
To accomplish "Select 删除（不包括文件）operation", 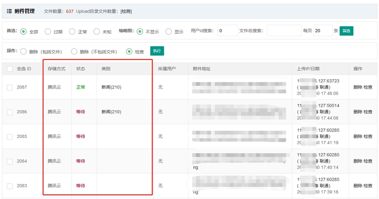I will [74, 51].
